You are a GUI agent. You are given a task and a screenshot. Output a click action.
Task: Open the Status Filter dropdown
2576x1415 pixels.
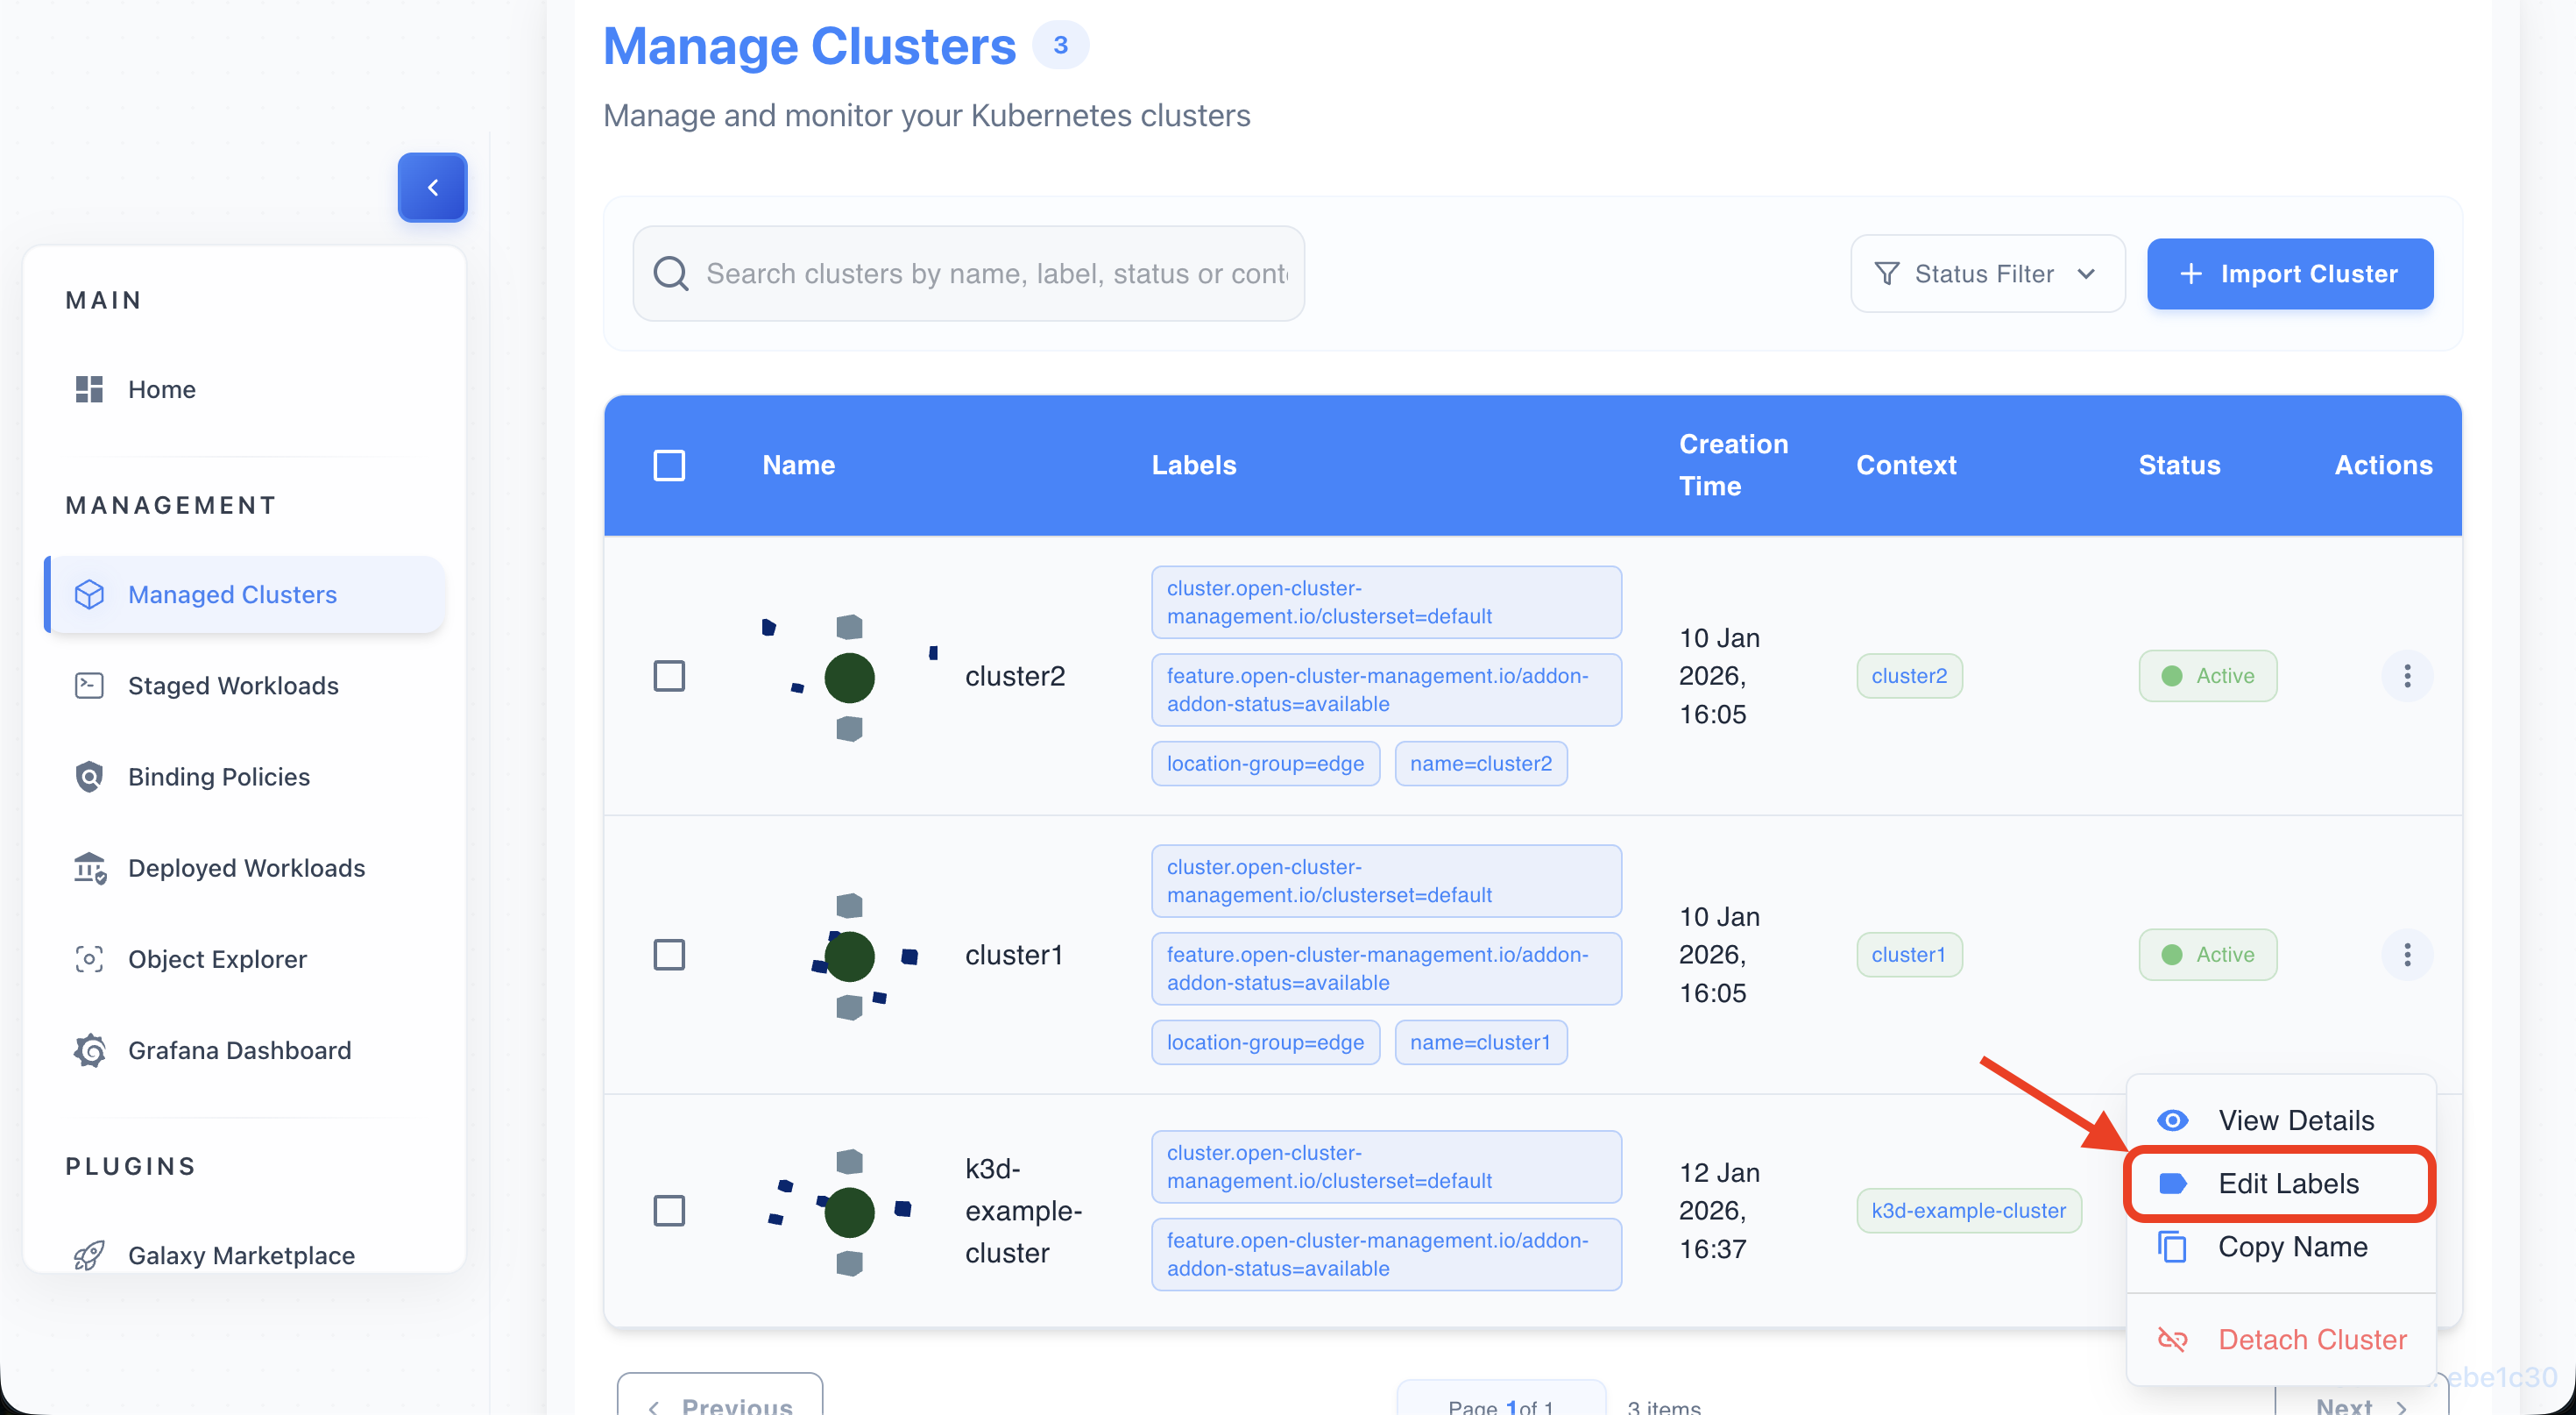[x=1986, y=274]
